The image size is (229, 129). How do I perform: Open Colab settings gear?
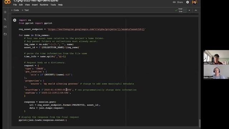[x=187, y=2]
